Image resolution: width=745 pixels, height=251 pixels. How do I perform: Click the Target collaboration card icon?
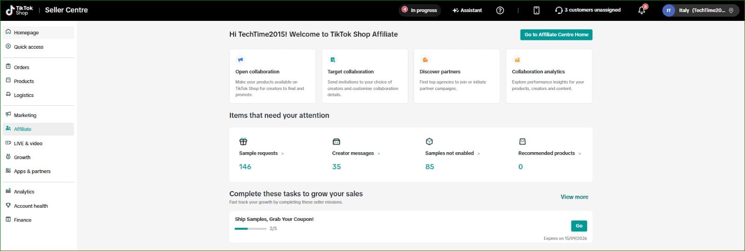click(332, 60)
